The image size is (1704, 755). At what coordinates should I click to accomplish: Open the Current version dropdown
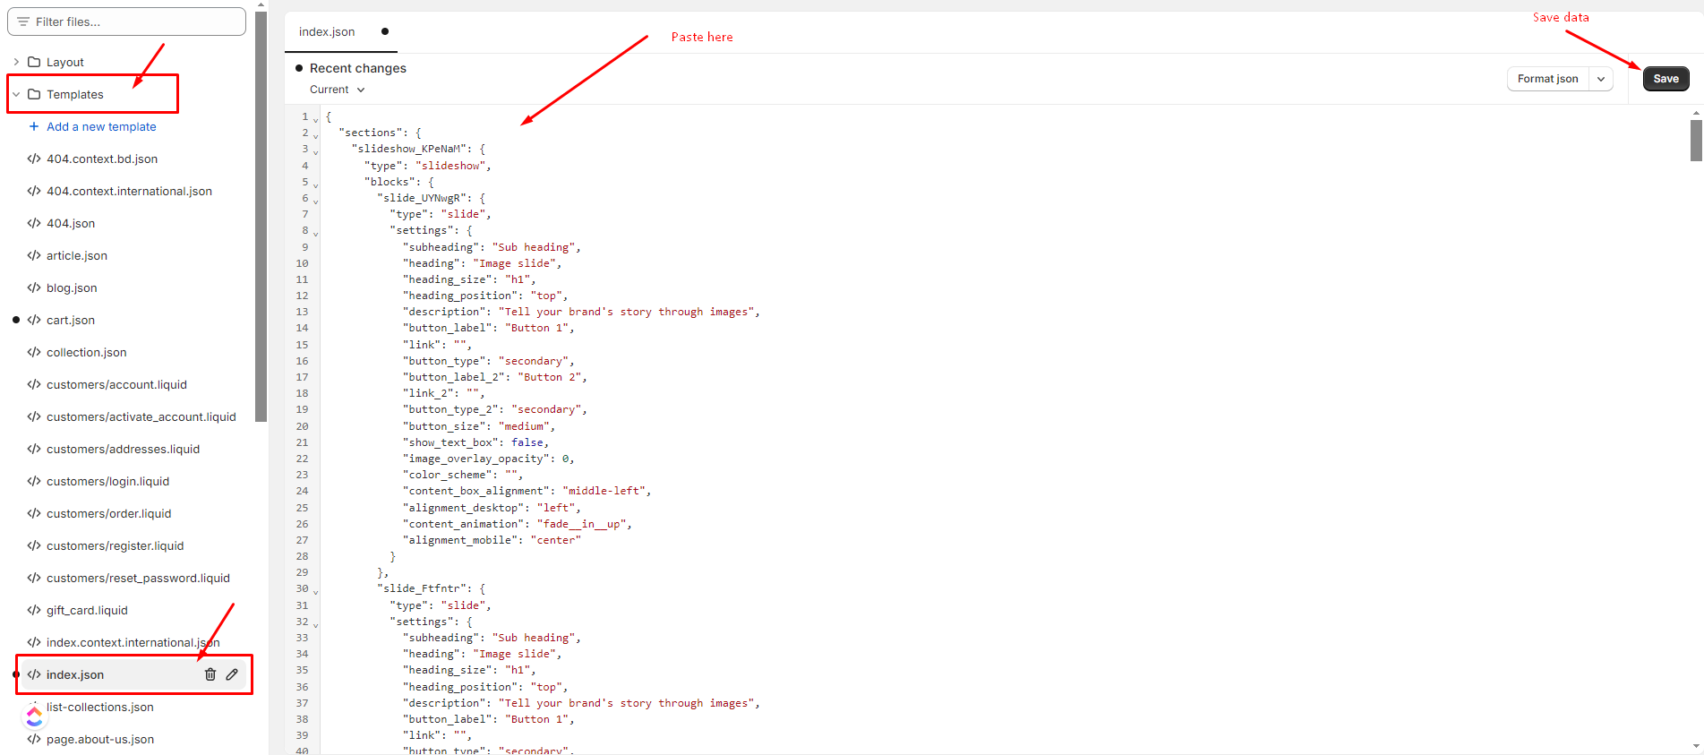click(x=338, y=90)
